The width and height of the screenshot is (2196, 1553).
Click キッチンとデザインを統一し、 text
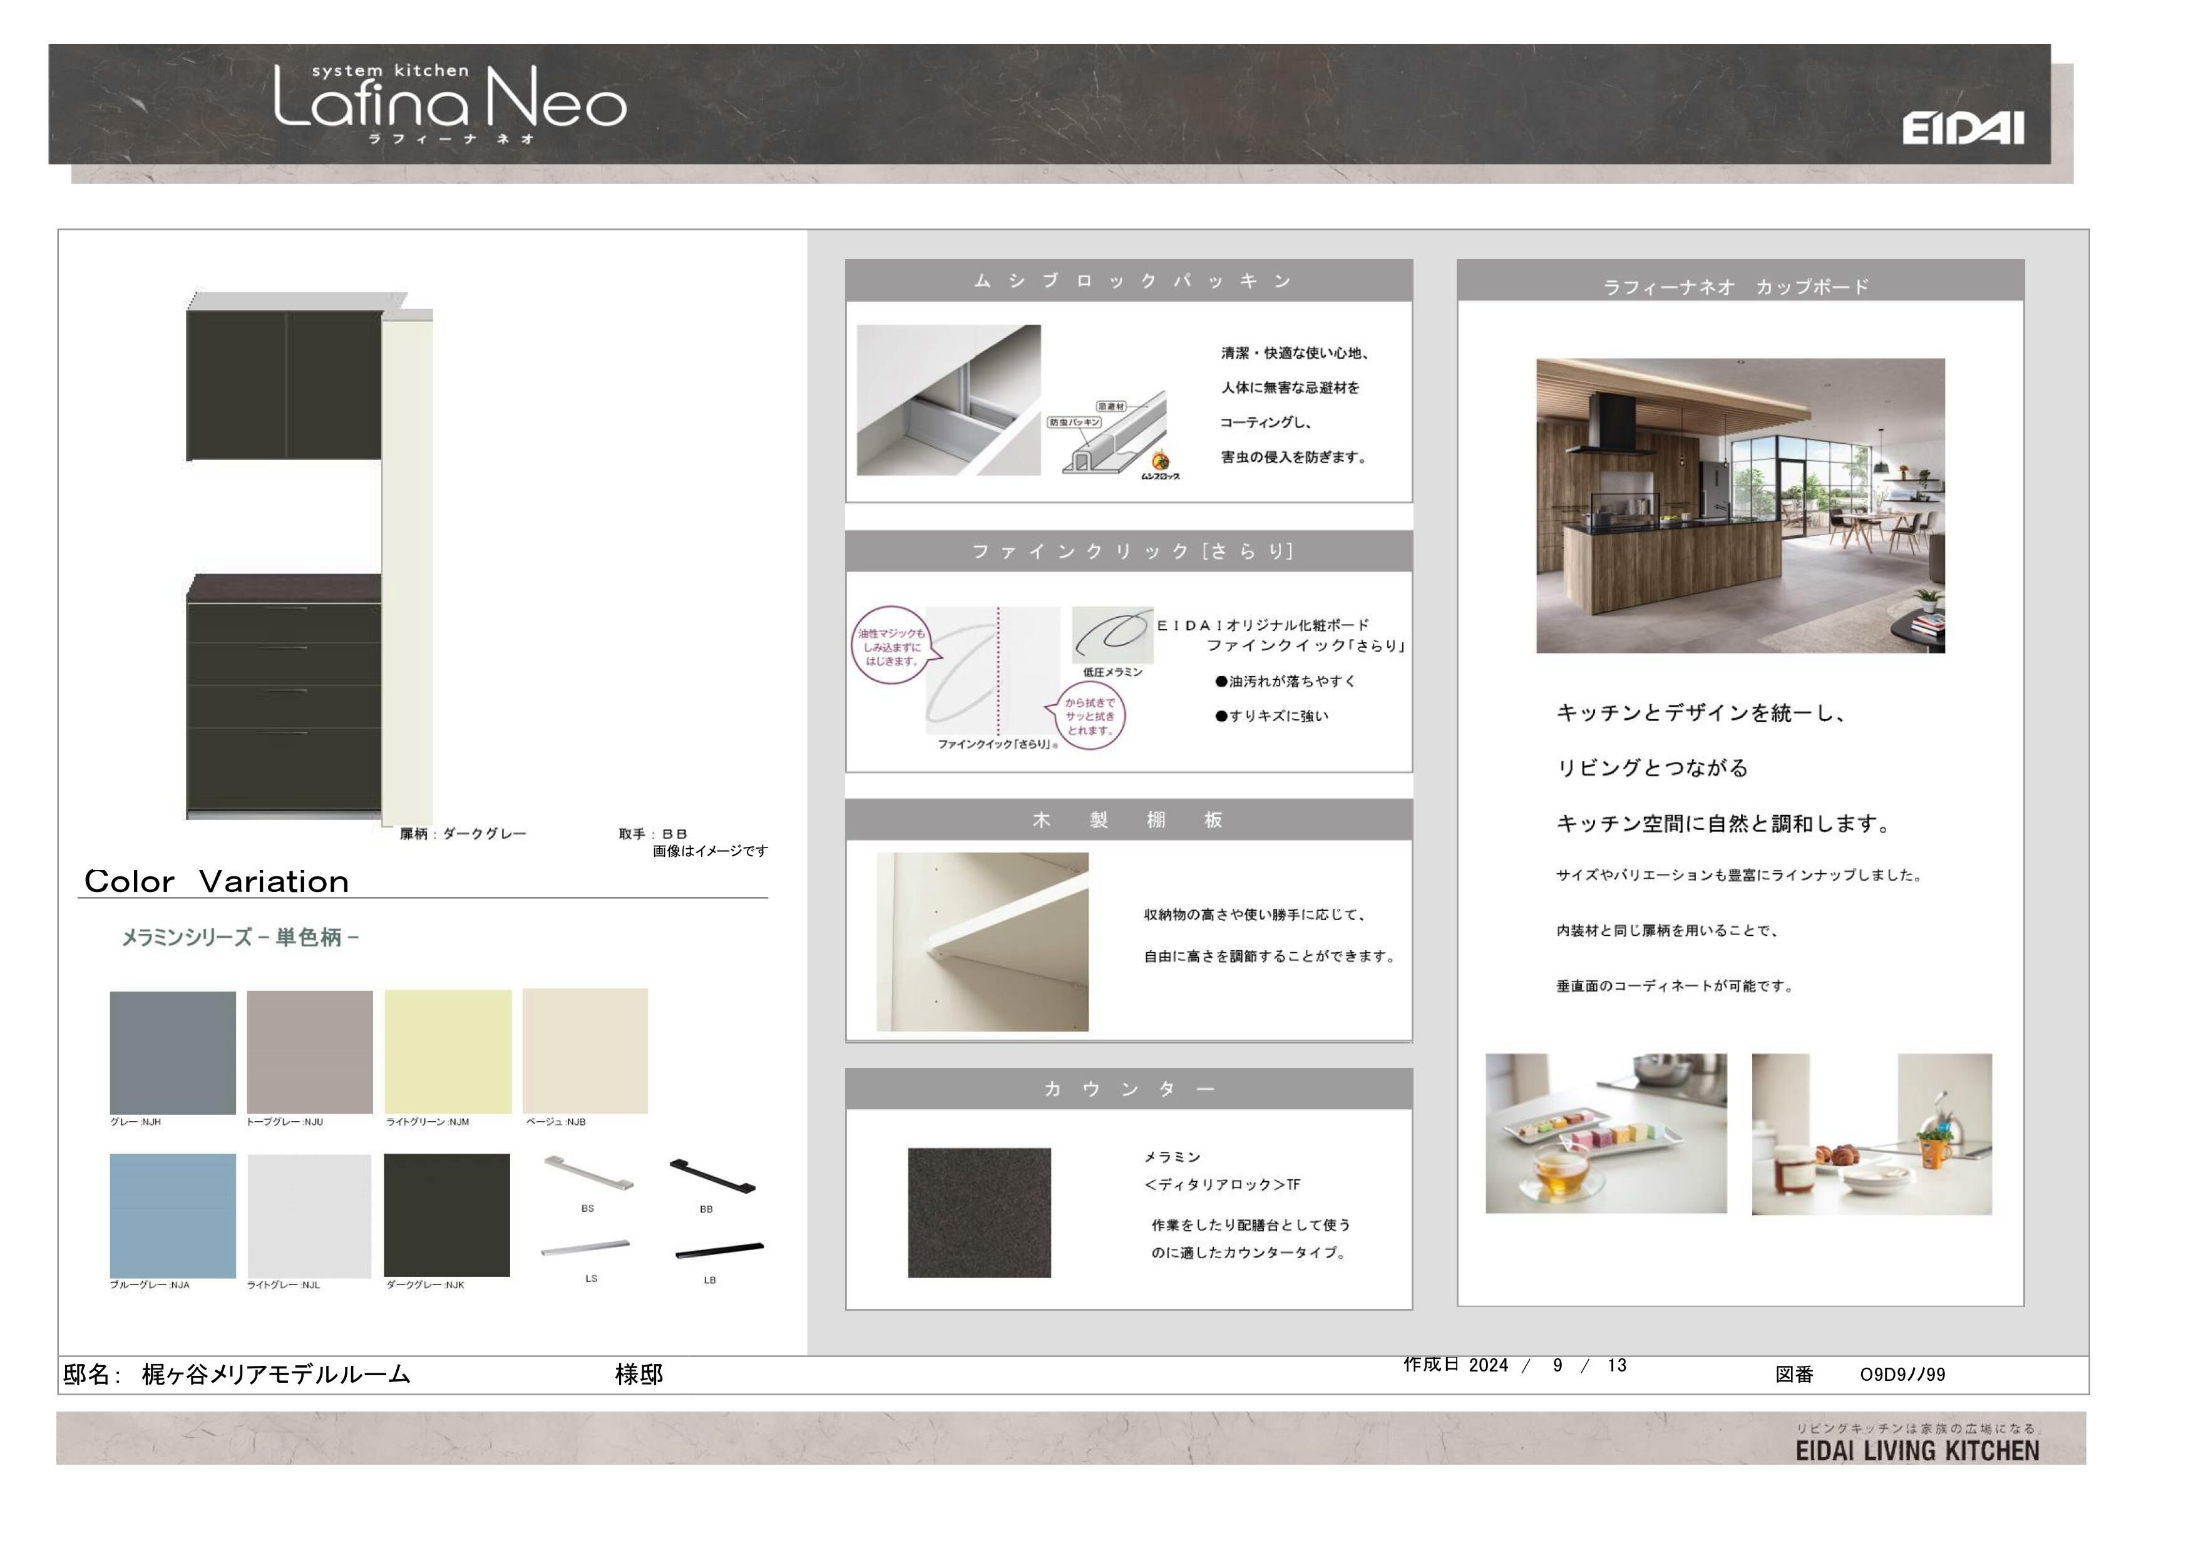pyautogui.click(x=1701, y=712)
